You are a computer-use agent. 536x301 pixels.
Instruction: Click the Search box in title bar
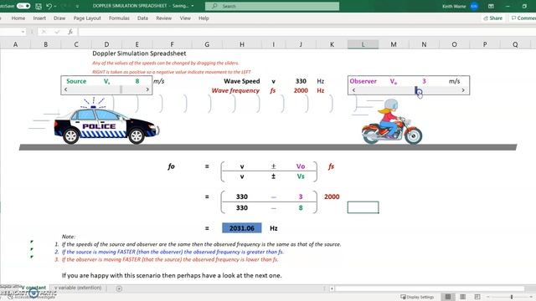[272, 6]
